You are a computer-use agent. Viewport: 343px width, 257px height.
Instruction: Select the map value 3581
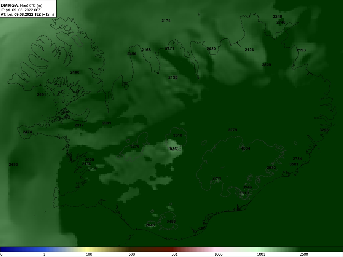coord(294,164)
